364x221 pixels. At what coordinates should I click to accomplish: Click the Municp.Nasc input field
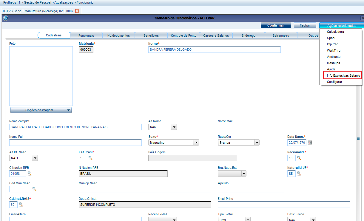pos(145,189)
